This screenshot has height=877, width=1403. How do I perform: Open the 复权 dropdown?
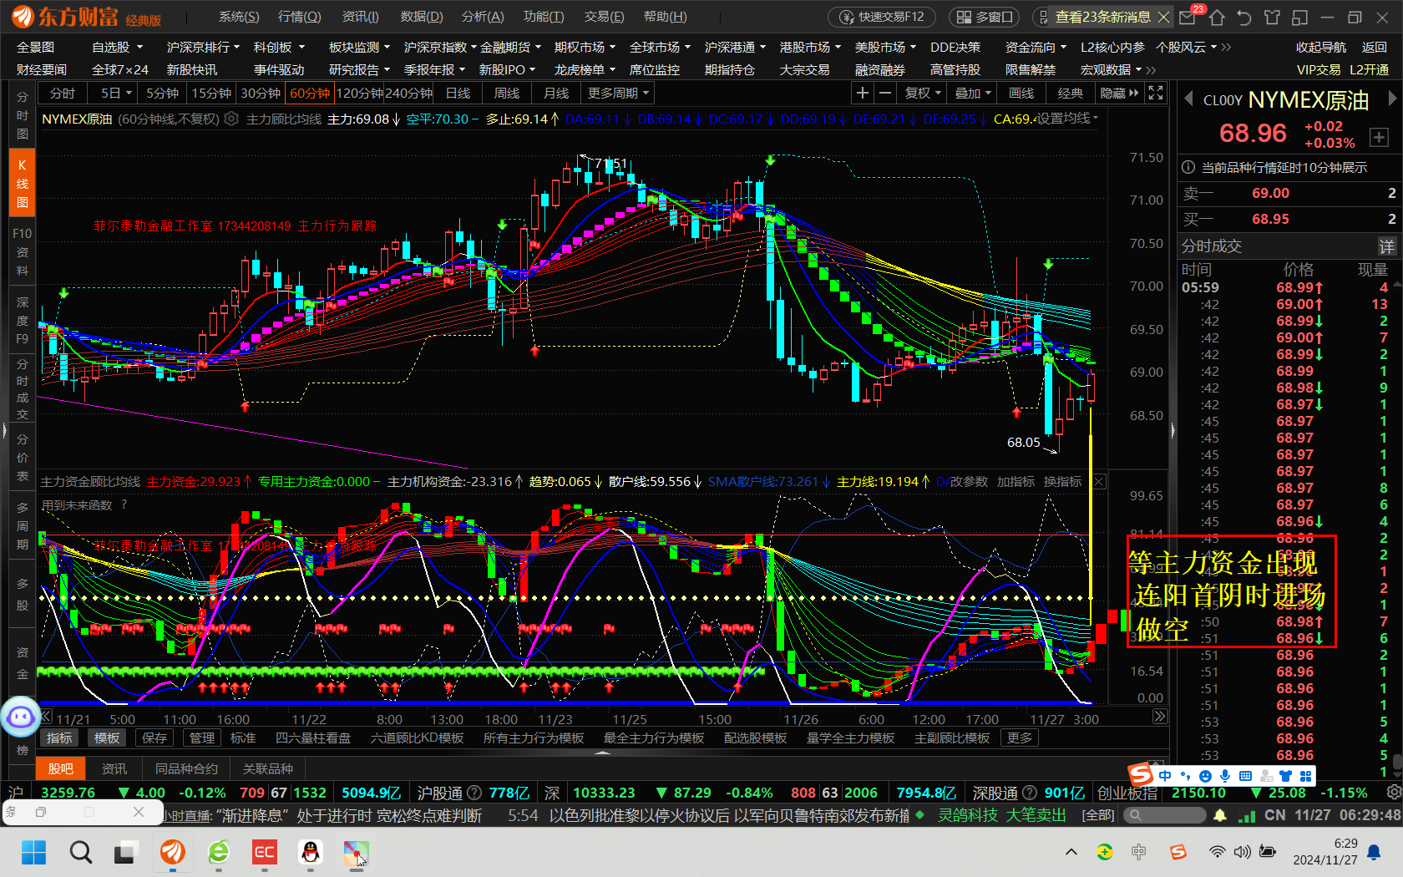click(x=923, y=93)
